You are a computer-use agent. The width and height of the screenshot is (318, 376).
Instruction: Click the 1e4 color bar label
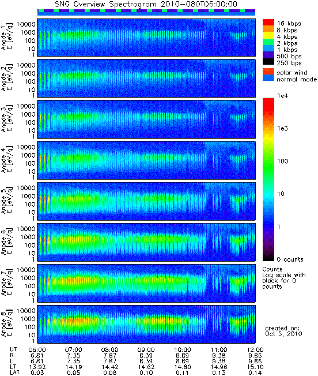pyautogui.click(x=283, y=96)
